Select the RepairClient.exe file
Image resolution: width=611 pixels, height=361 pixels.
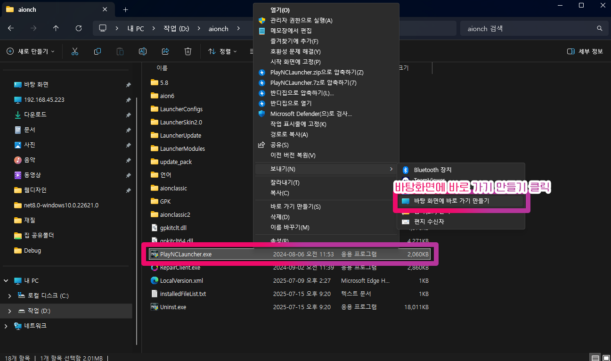click(180, 268)
